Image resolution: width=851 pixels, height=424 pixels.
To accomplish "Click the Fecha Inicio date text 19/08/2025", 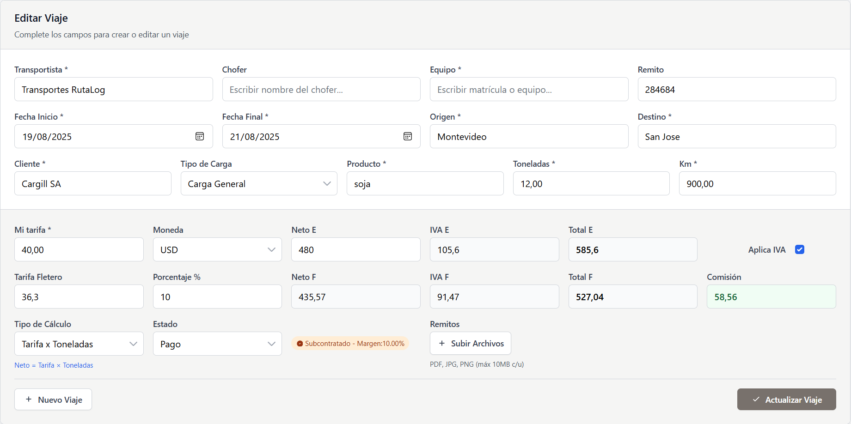I will click(x=47, y=137).
